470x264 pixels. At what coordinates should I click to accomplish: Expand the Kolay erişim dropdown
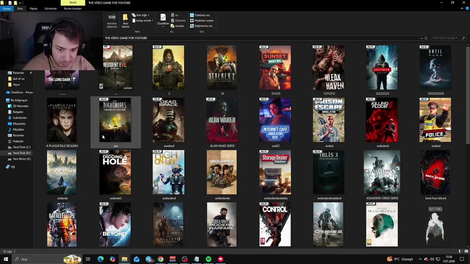(x=142, y=21)
